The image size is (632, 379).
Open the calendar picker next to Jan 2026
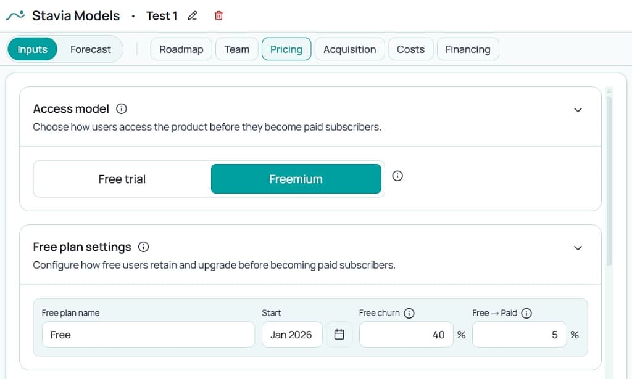pyautogui.click(x=339, y=334)
